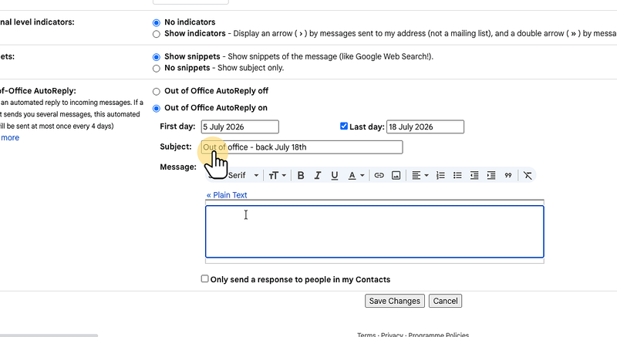Create a bulleted list
This screenshot has width=617, height=337.
pyautogui.click(x=457, y=175)
